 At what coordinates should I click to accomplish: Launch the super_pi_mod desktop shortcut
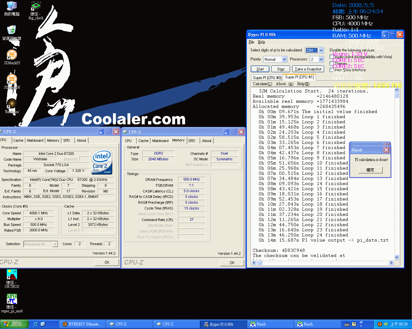12,303
